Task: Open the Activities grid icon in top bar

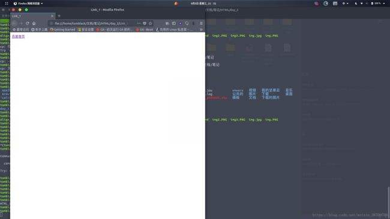Action: click(x=7, y=4)
